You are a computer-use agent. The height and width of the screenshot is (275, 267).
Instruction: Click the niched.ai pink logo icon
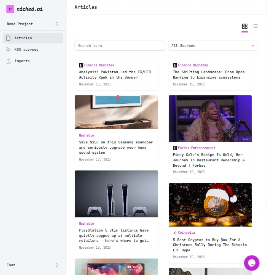click(10, 9)
